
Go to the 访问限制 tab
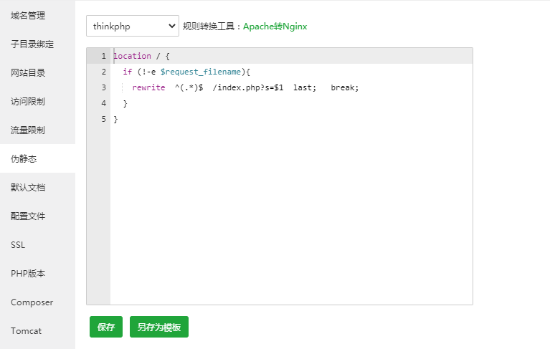pos(28,101)
